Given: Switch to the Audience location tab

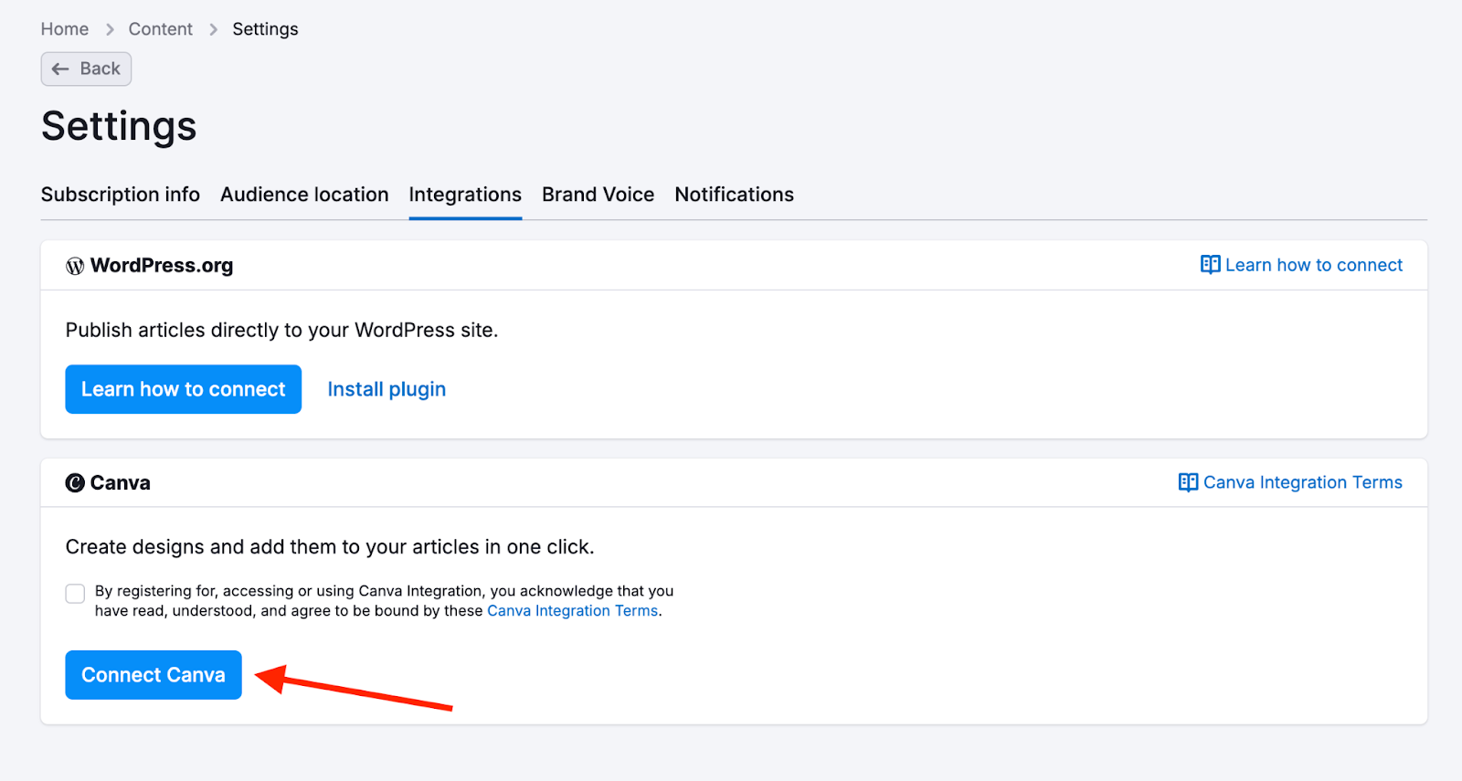Looking at the screenshot, I should pos(304,195).
